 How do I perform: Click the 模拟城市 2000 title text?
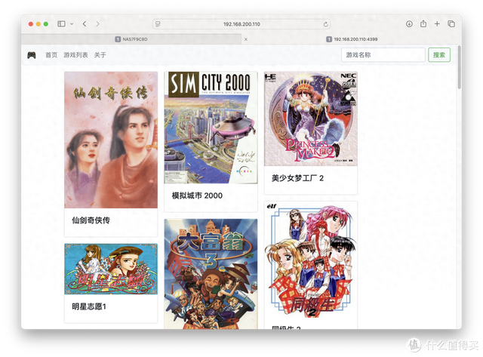pos(197,195)
